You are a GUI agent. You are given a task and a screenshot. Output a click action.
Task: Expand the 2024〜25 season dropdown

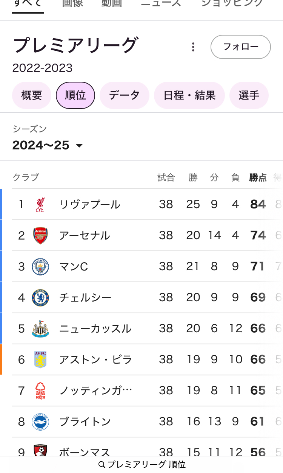point(48,145)
